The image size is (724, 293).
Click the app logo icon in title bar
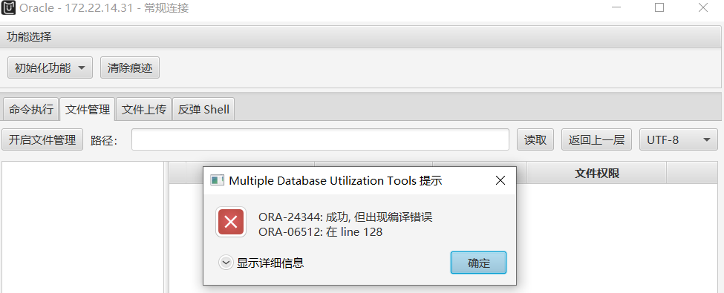pyautogui.click(x=8, y=8)
